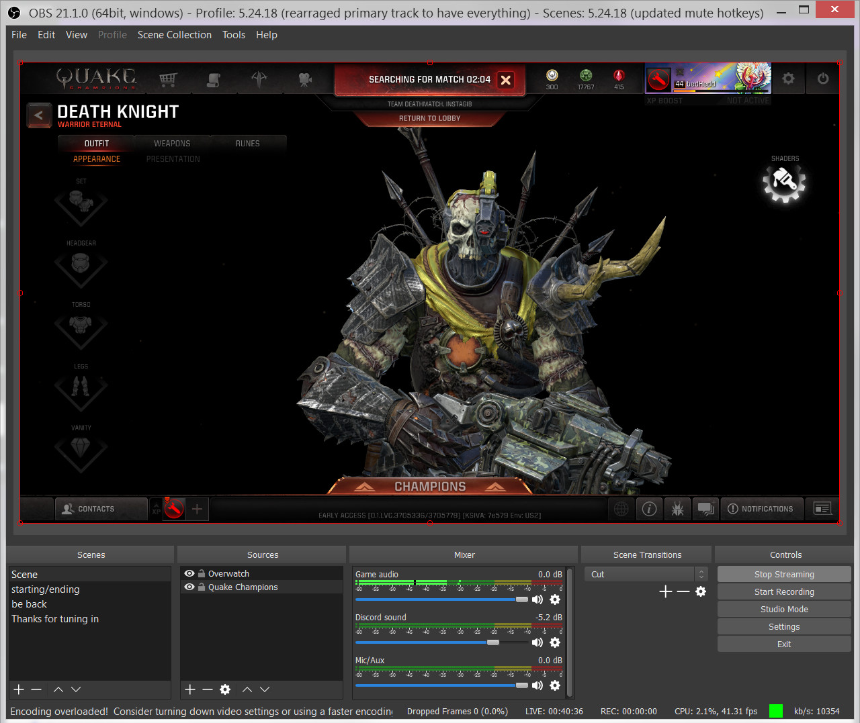Viewport: 860px width, 723px height.
Task: Remove selected source with minus icon
Action: [208, 689]
